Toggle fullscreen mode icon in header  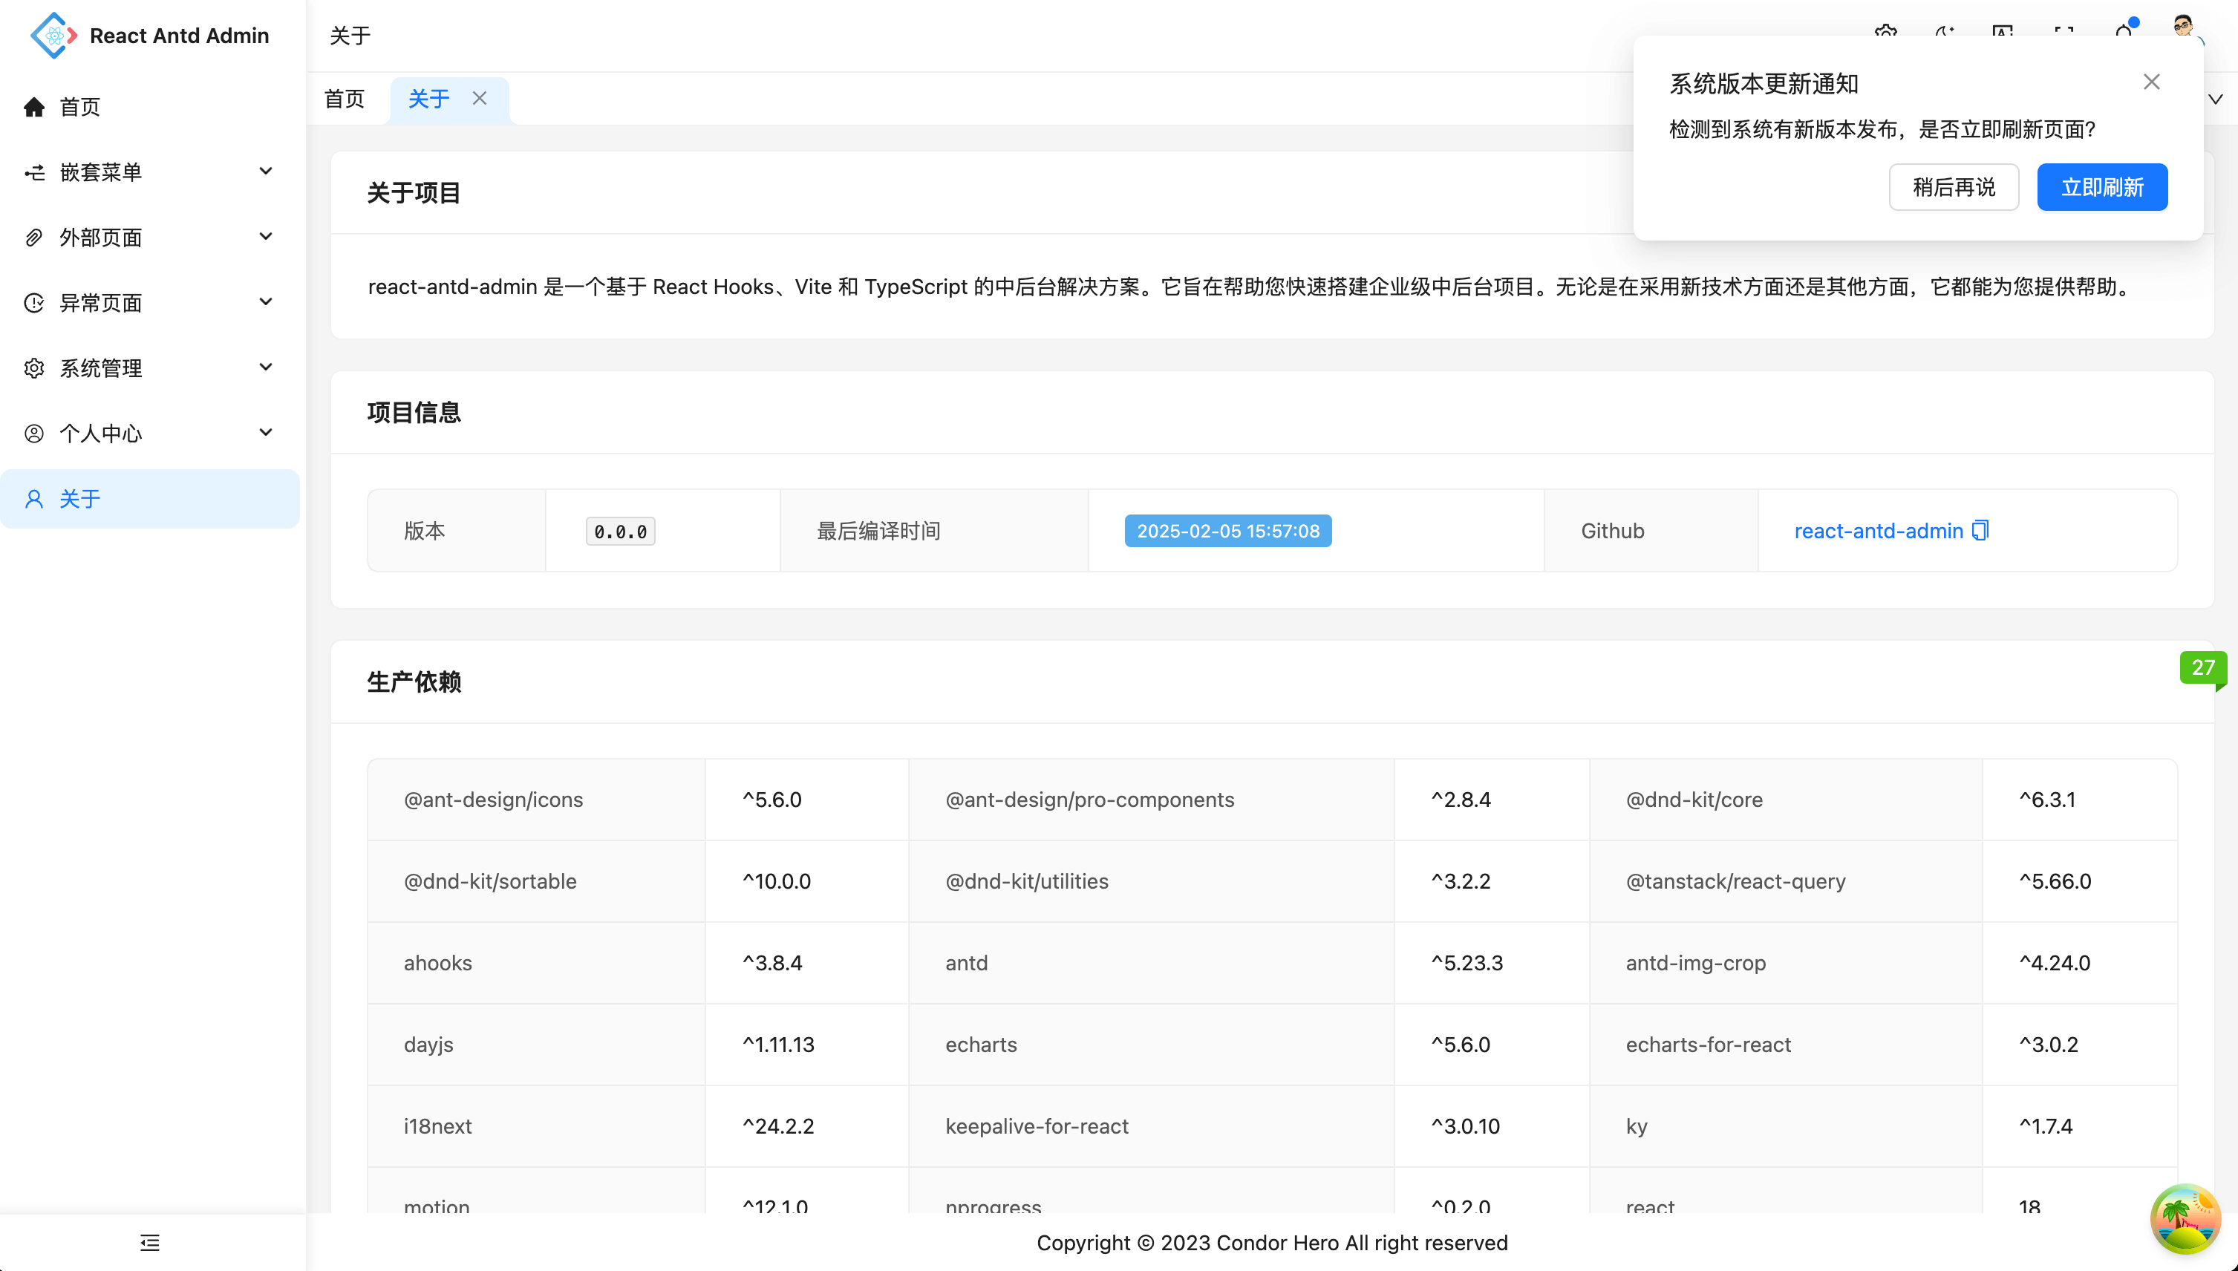tap(2064, 31)
